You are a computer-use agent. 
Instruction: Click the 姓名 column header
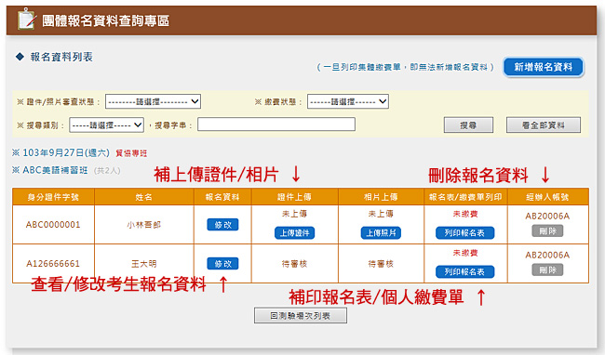[x=144, y=197]
